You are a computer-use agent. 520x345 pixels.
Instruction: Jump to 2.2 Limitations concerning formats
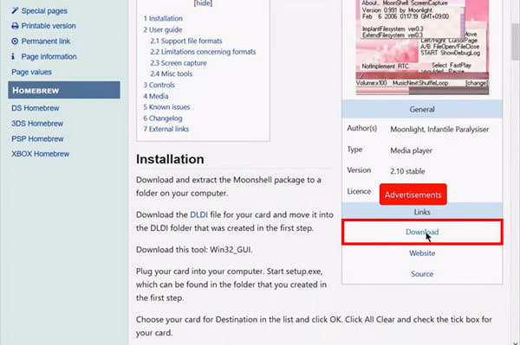203,52
